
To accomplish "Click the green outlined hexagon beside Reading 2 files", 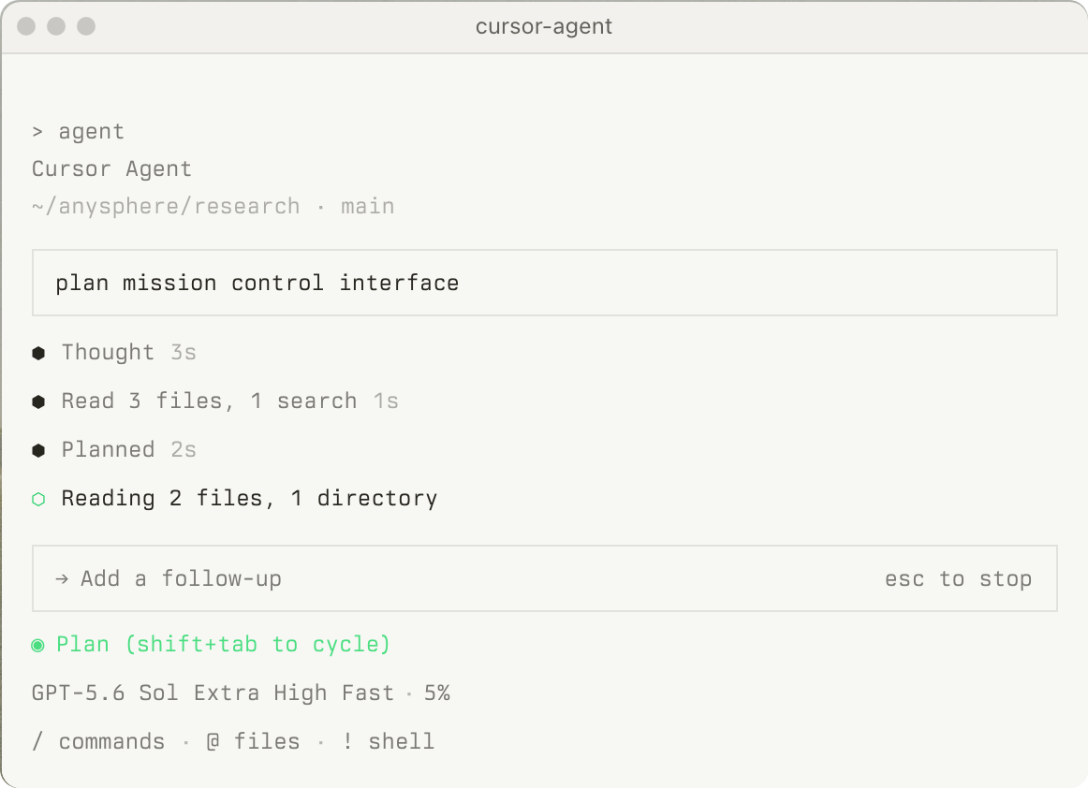I will [x=39, y=499].
